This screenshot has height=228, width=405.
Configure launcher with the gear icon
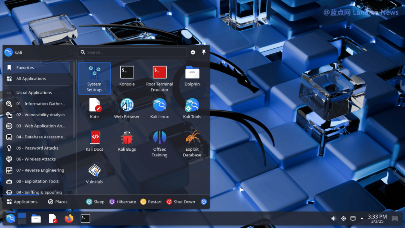pos(193,52)
